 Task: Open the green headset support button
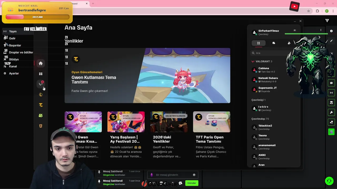329,181
